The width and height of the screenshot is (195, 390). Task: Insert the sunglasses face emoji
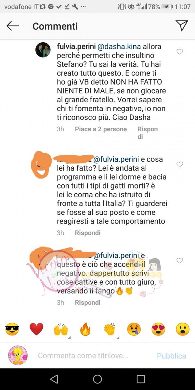click(12, 329)
